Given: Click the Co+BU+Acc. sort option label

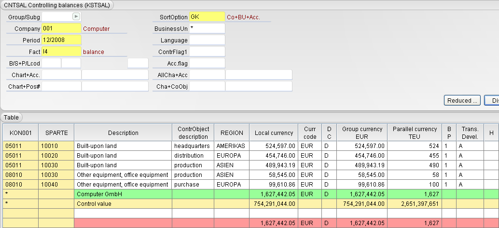Looking at the screenshot, I should [x=243, y=17].
